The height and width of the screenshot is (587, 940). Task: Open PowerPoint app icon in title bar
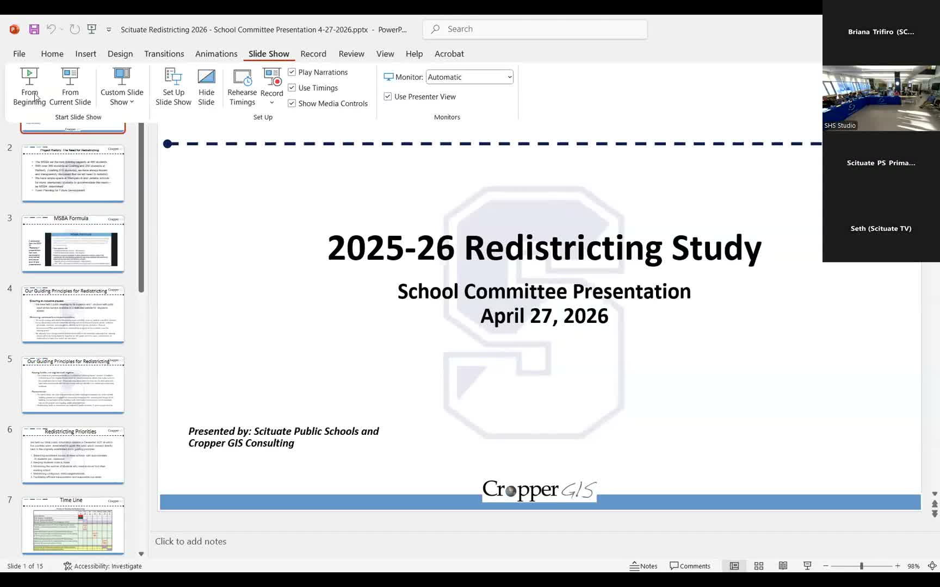click(x=15, y=29)
